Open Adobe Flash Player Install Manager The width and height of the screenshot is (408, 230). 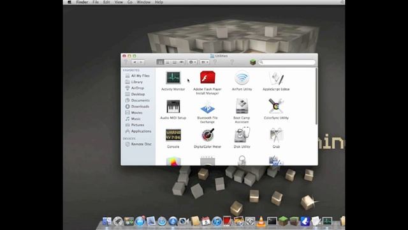(207, 77)
